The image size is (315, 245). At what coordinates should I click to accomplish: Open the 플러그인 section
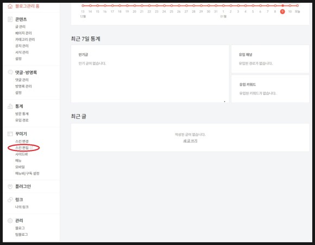point(23,186)
